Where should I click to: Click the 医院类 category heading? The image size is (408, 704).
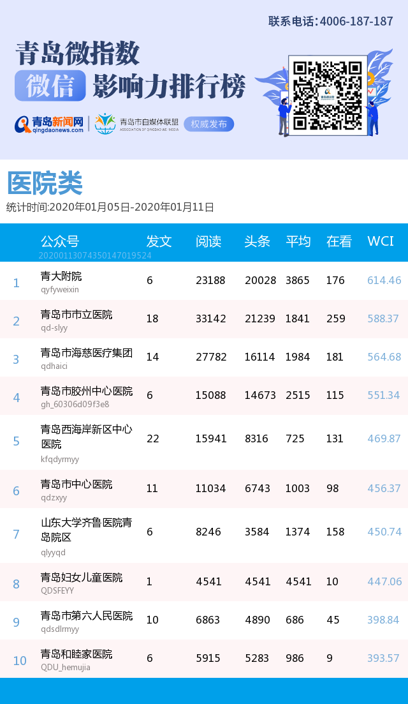click(45, 184)
